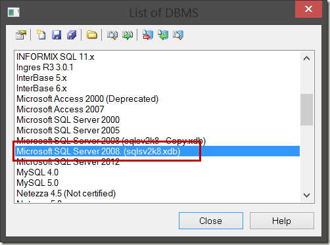330x245 pixels.
Task: Create a new DBMS definition
Action: tap(41, 35)
